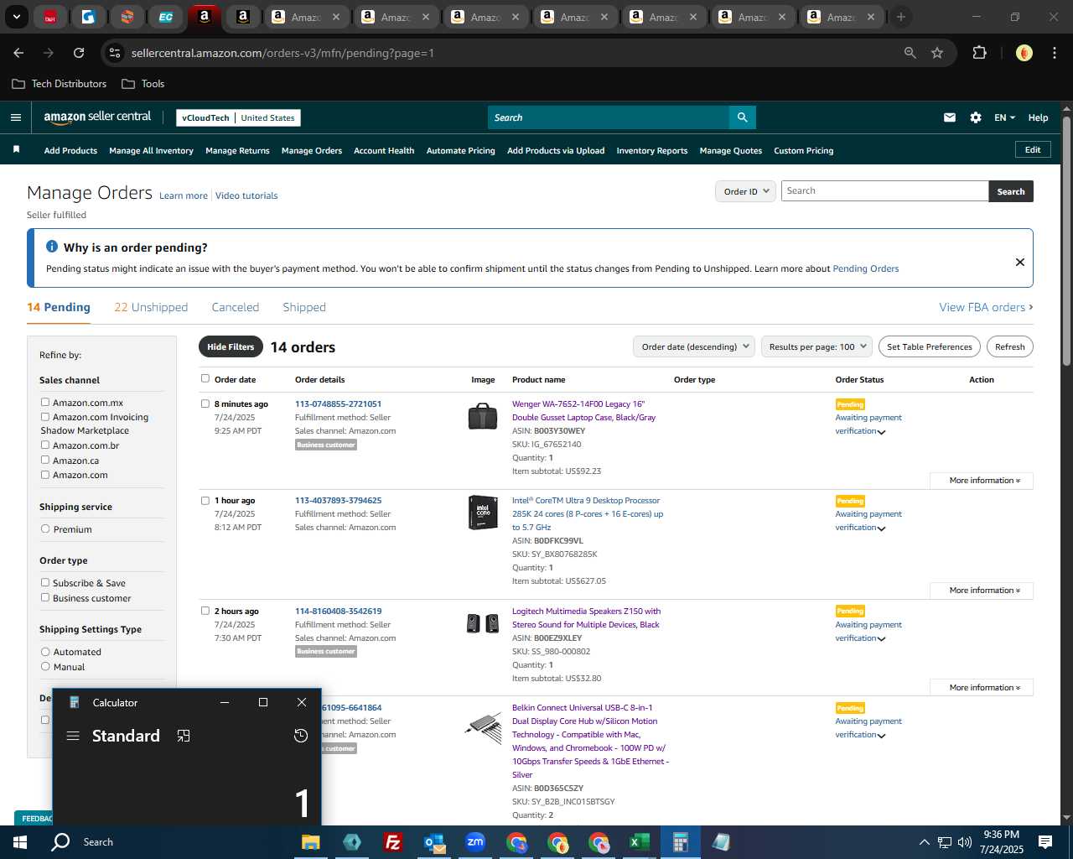Screen dimensions: 1073x859
Task: Open Account Health menu item
Action: 384,151
